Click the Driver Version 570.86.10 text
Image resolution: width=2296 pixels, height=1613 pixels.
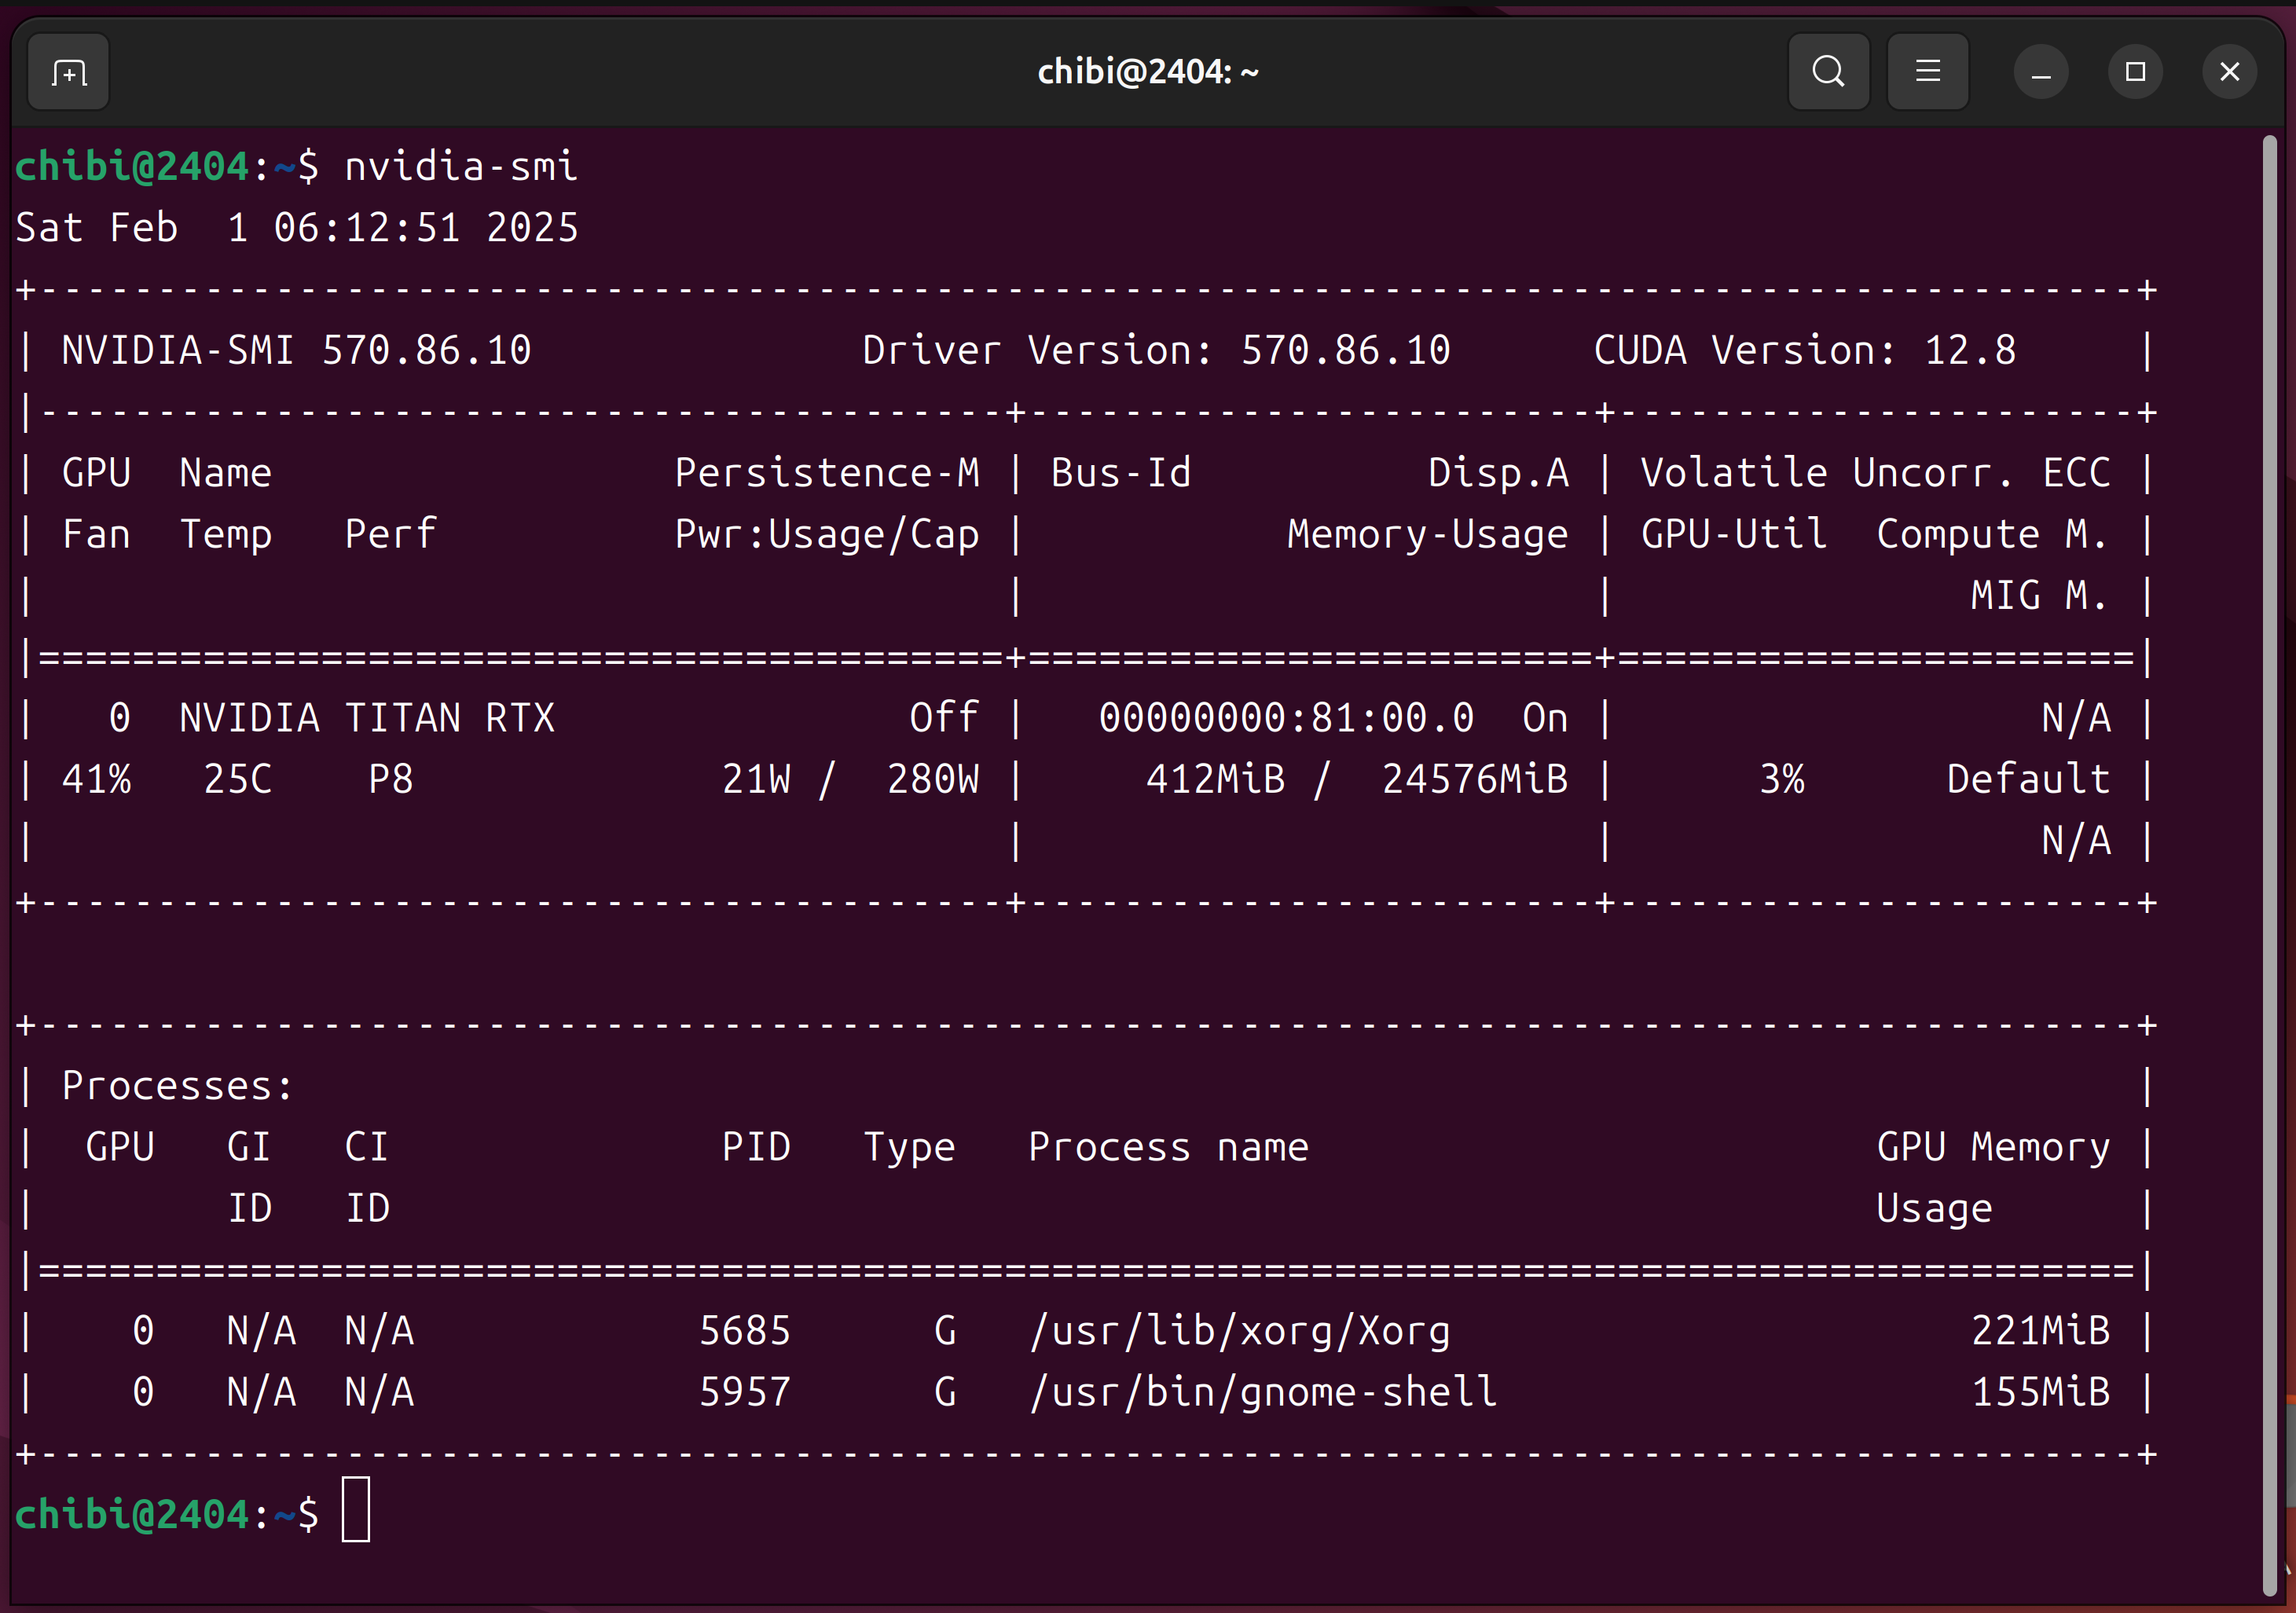click(x=1155, y=351)
